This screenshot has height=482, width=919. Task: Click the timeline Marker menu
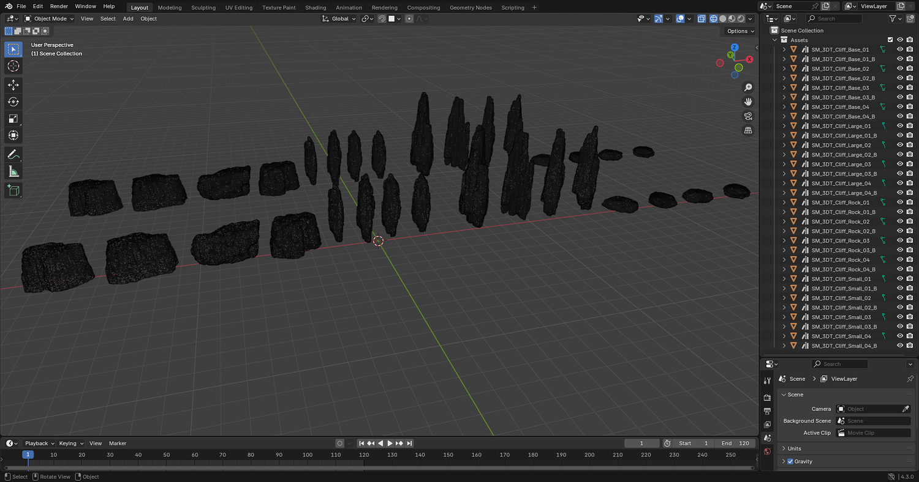(x=118, y=443)
